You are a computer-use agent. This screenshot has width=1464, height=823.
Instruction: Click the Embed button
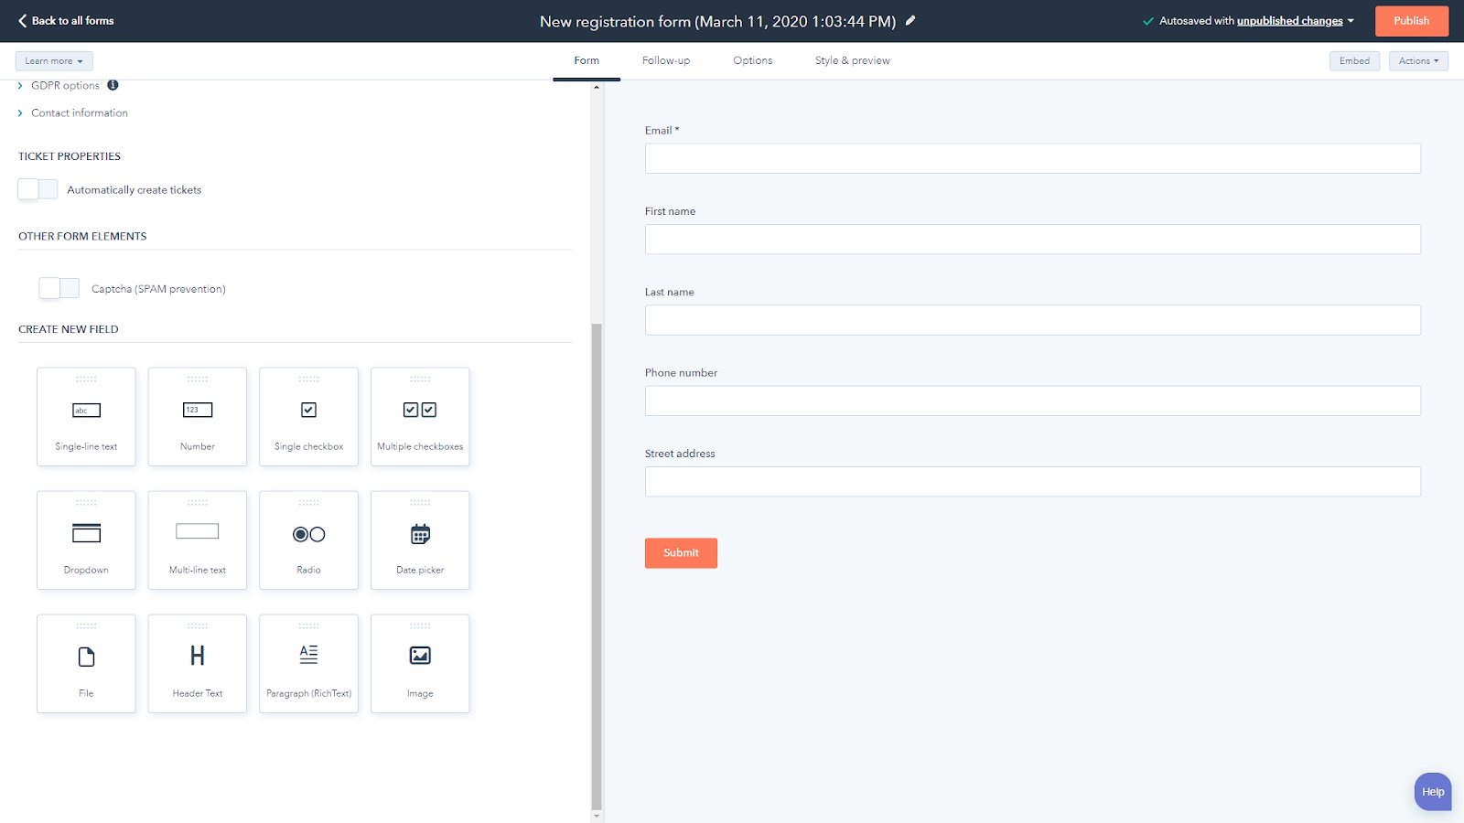(1354, 60)
